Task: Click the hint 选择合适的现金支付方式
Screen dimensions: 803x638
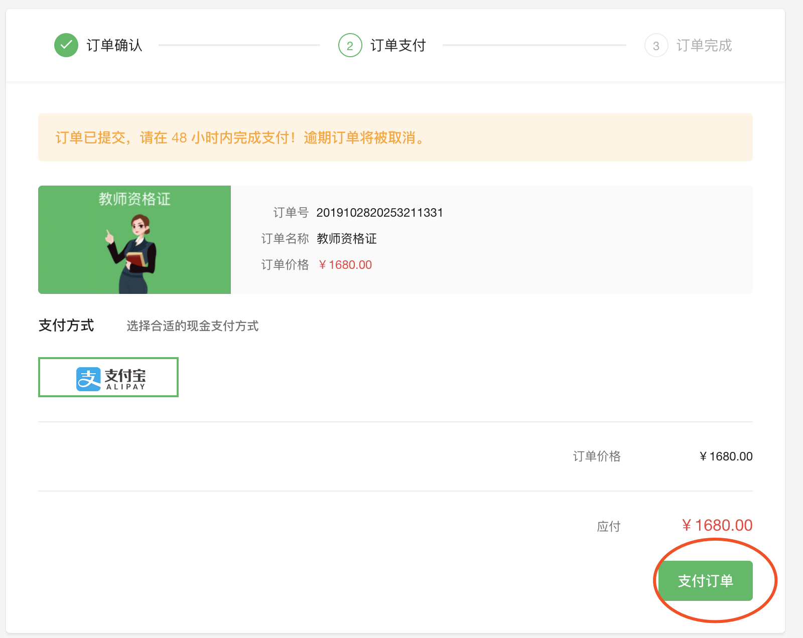Action: [x=193, y=326]
